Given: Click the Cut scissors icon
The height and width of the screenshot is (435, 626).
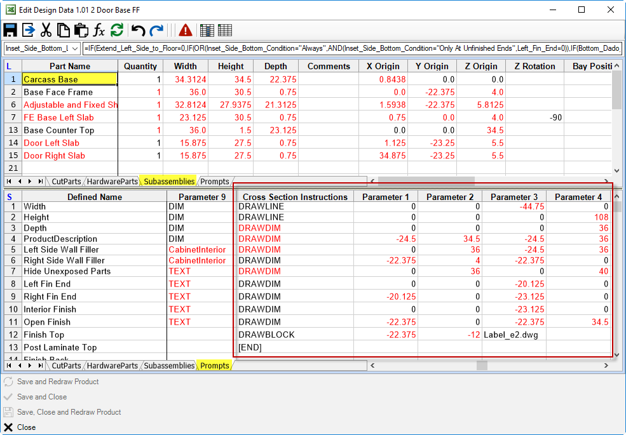Looking at the screenshot, I should (46, 30).
